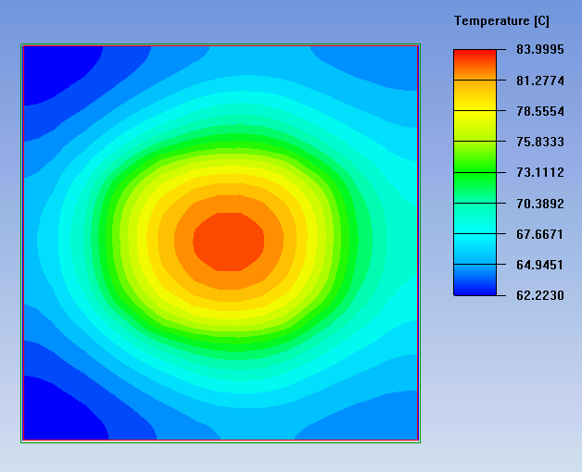Click the red-orange hotspot at contour center
The width and height of the screenshot is (582, 472).
(229, 242)
